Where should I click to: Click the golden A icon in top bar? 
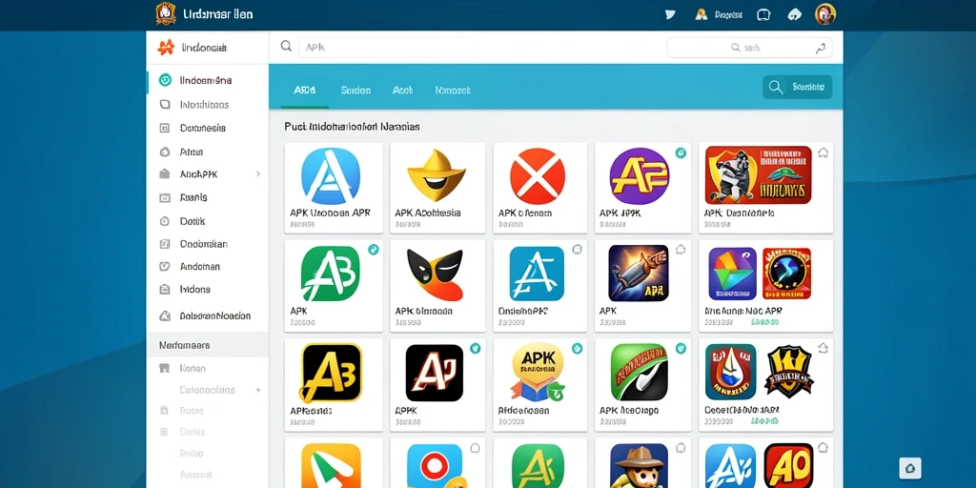pos(701,14)
